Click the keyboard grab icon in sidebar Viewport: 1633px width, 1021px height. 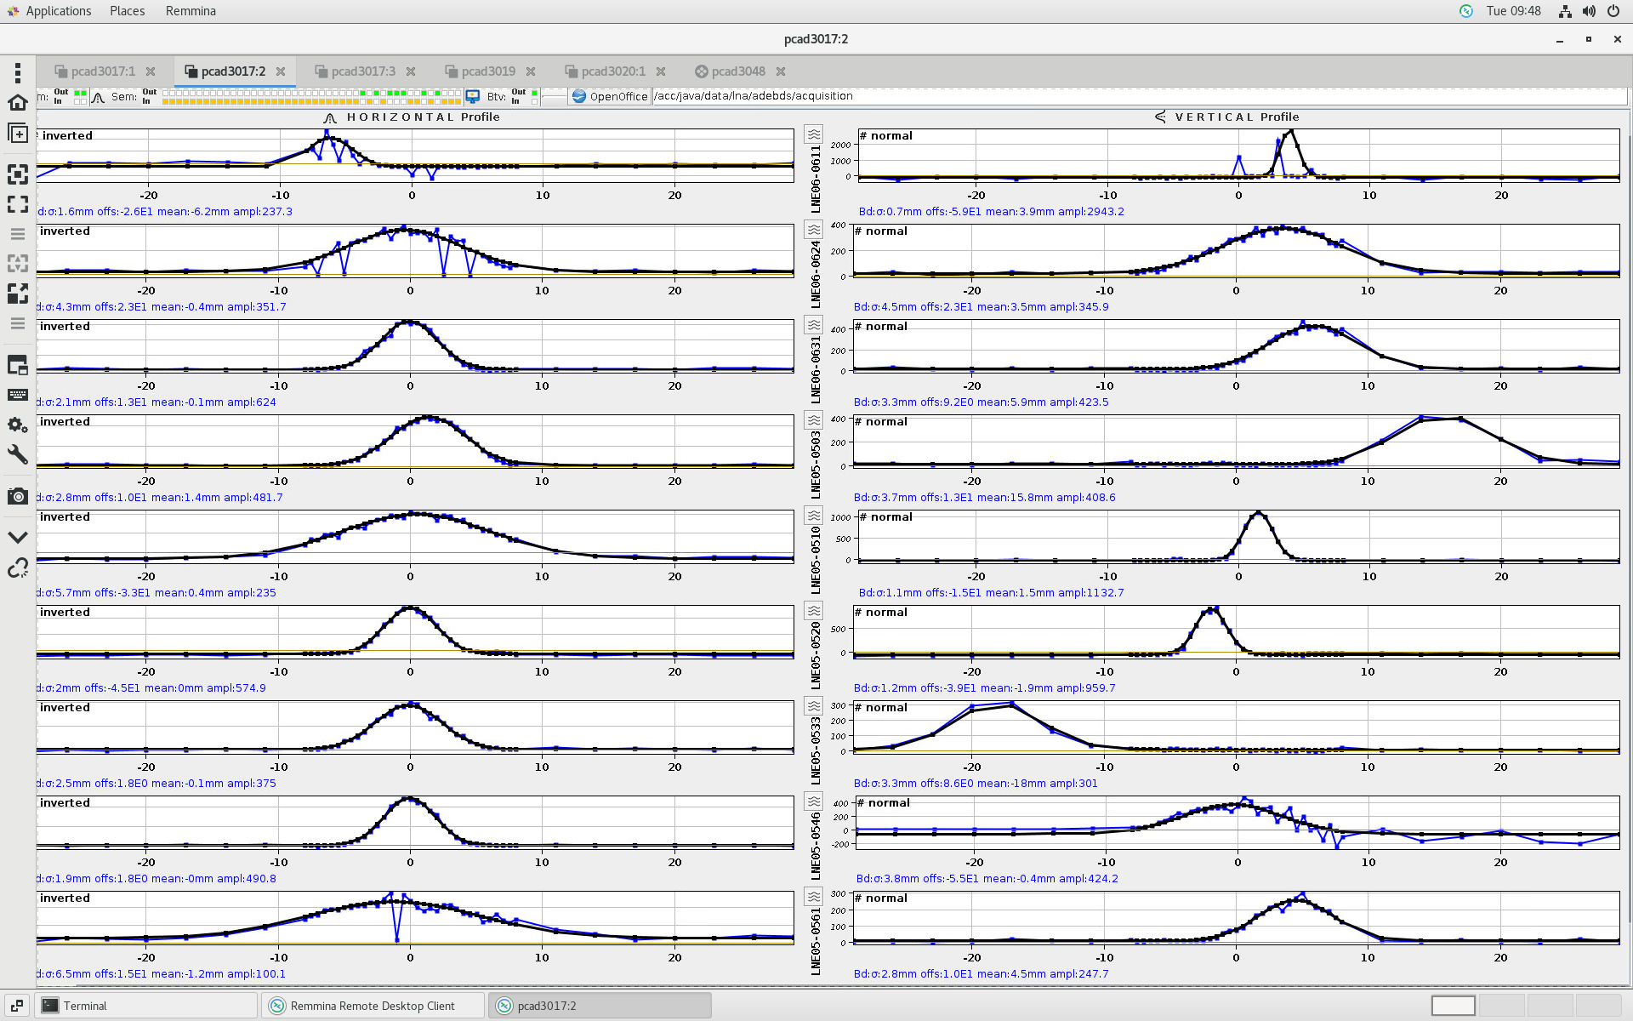point(18,395)
